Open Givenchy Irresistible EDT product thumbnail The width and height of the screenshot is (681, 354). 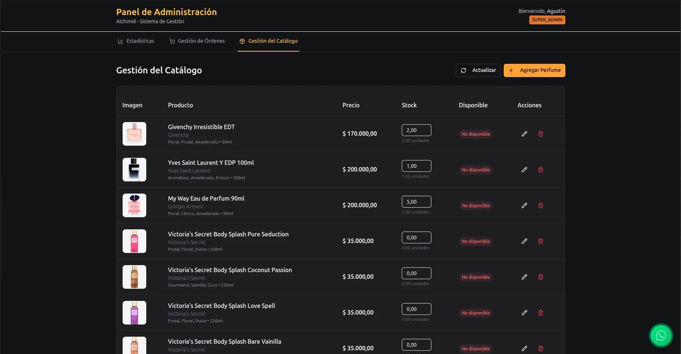coord(134,134)
